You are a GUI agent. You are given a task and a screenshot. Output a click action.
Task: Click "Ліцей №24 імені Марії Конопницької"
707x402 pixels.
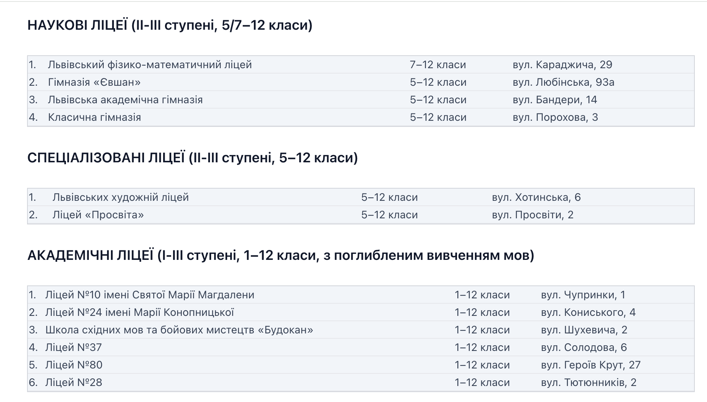pyautogui.click(x=139, y=312)
